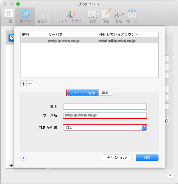Switch to the アカウント情報 tab

coord(83,93)
